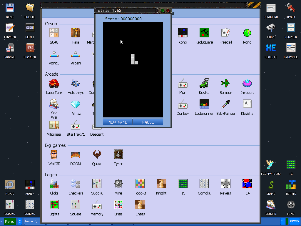The image size is (301, 226).
Task: Launch StarTrek71
Action: 76,127
